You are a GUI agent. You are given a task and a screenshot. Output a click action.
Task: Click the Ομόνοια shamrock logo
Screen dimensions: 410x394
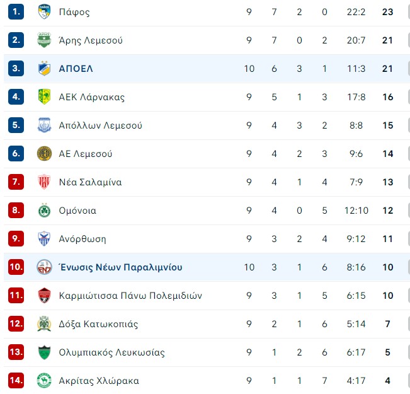click(44, 210)
